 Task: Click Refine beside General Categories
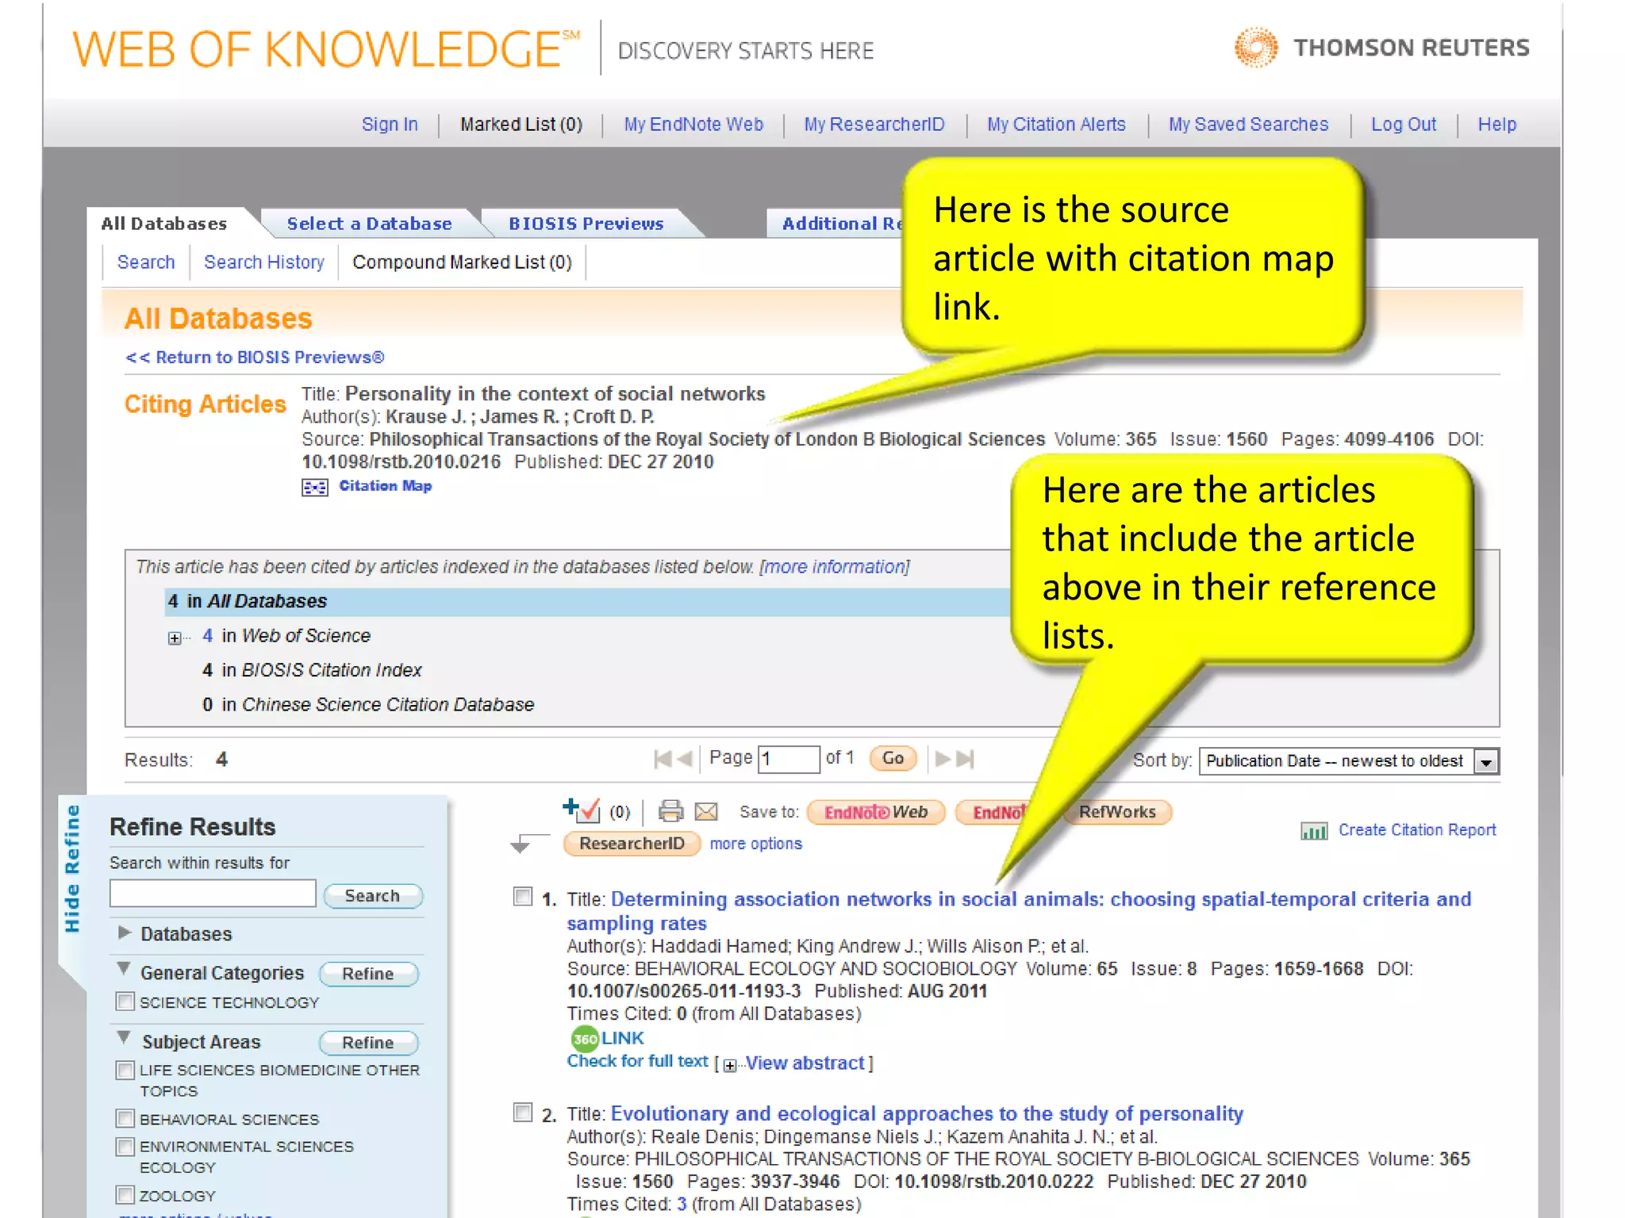pyautogui.click(x=368, y=974)
